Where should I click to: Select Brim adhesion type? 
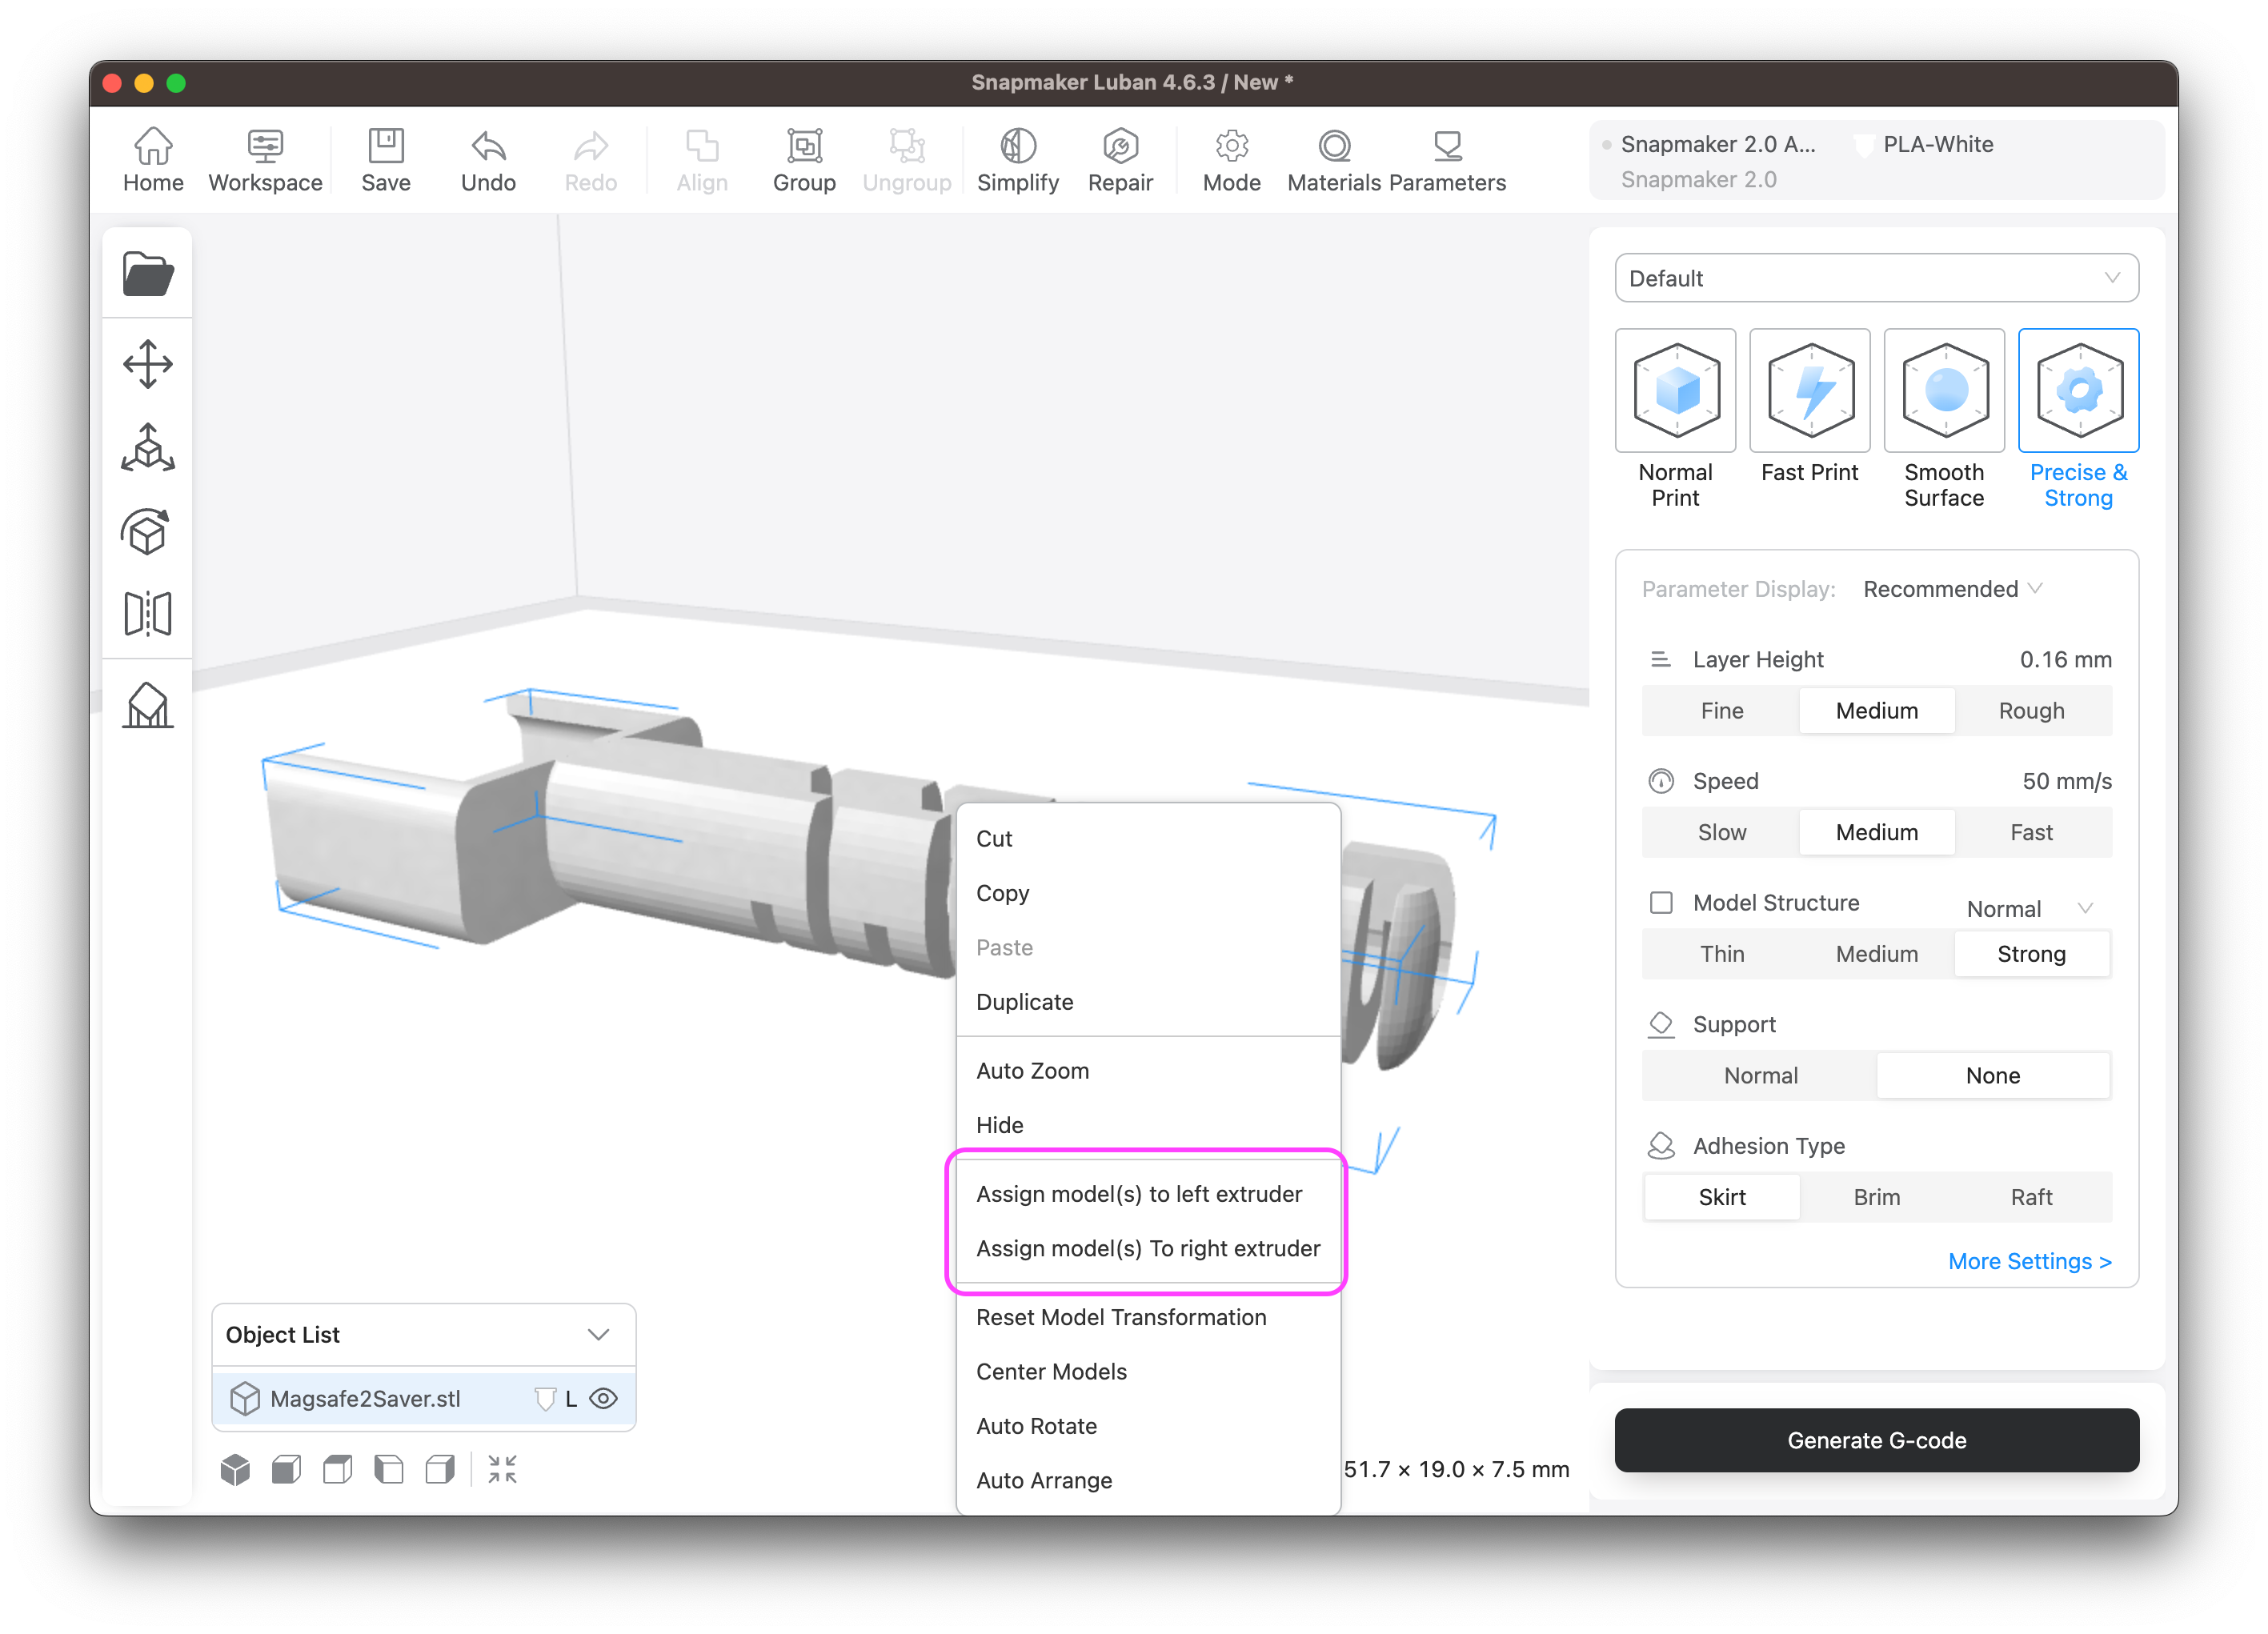coord(1876,1196)
